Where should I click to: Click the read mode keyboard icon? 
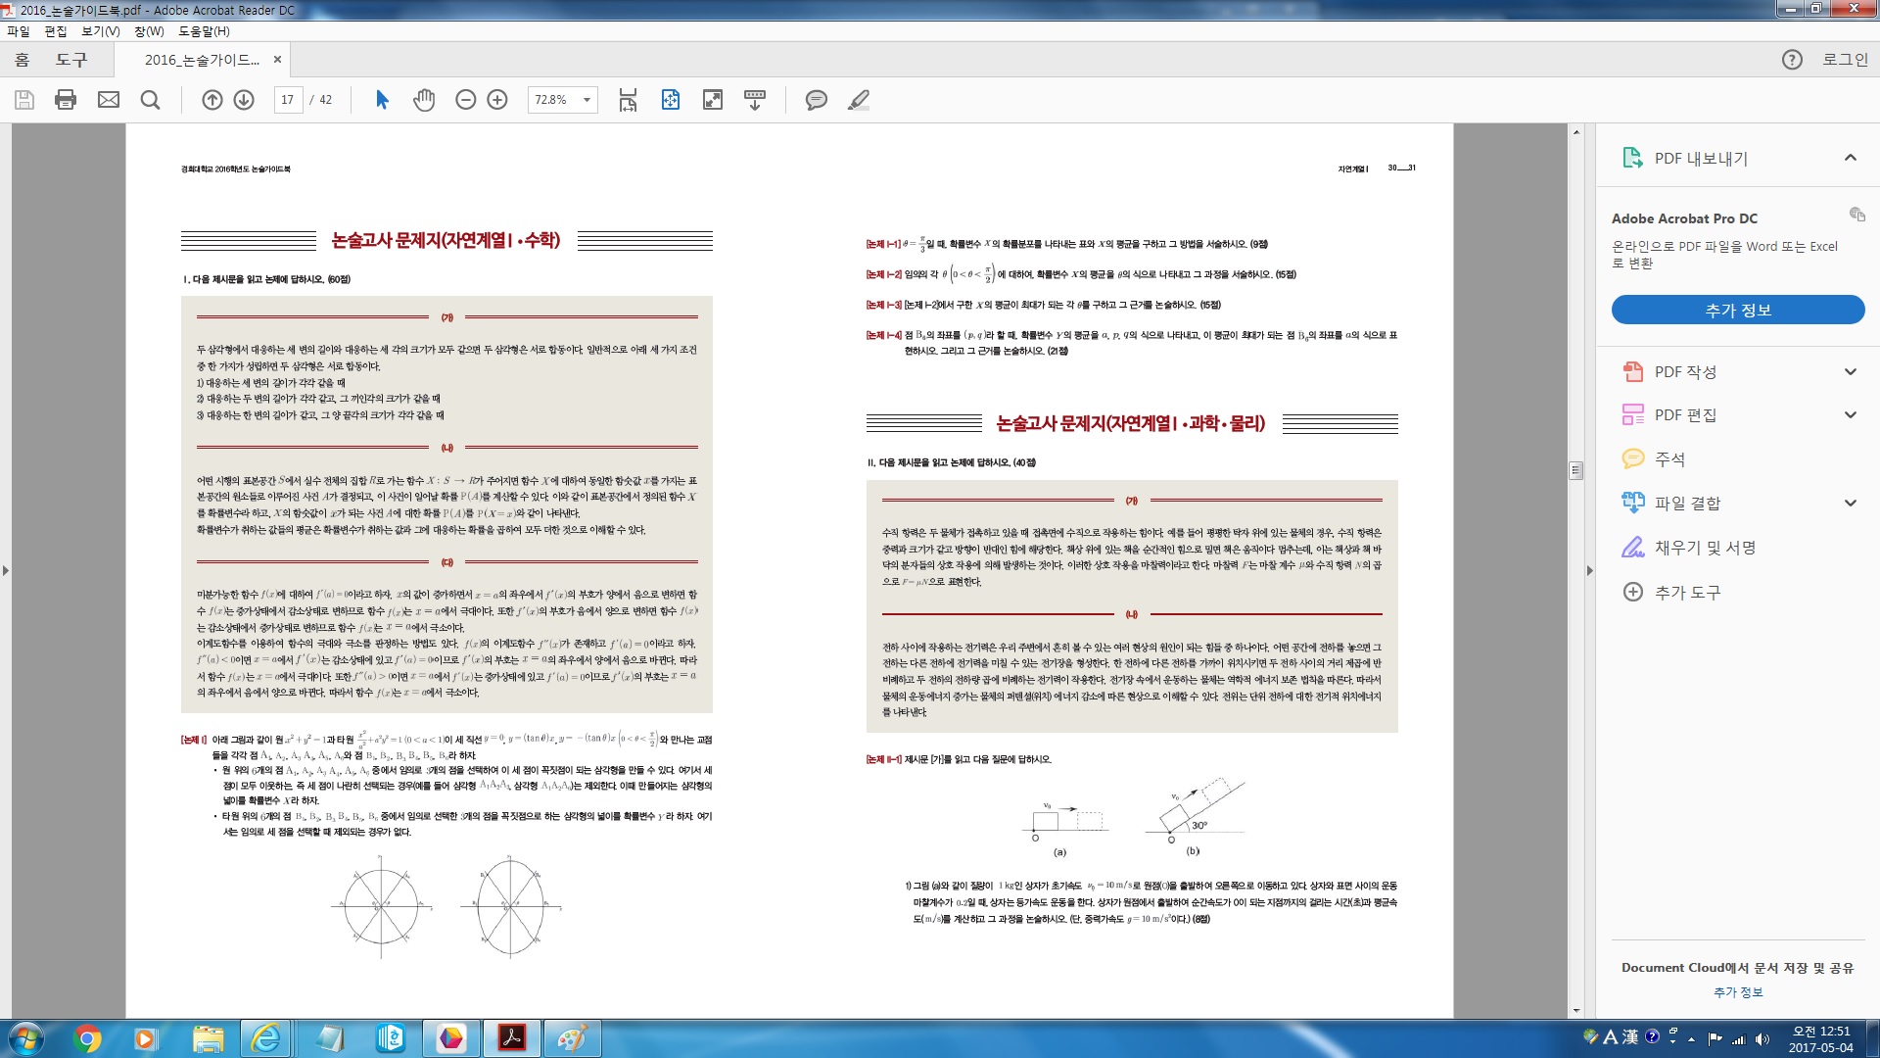point(755,100)
